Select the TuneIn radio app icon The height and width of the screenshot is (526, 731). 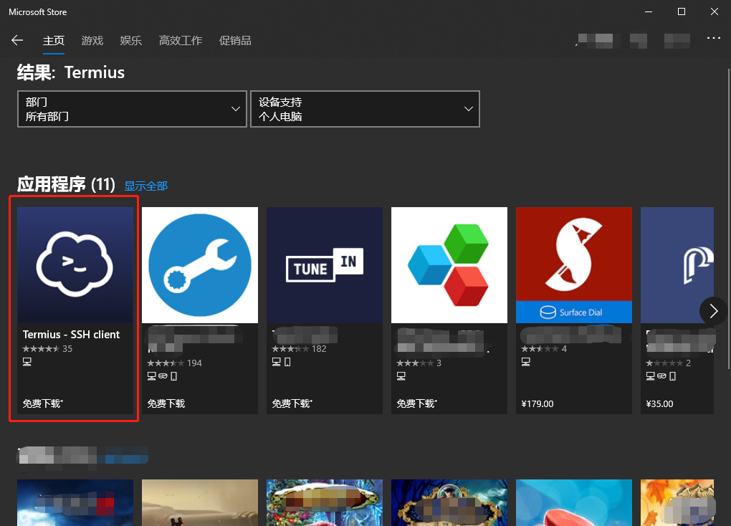(324, 264)
